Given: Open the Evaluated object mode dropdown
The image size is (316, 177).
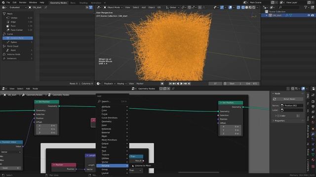Looking at the screenshot, I should pos(18,7).
